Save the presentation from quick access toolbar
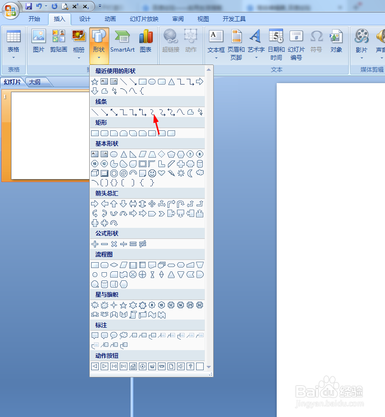Screen dimensions: 385x417 pyautogui.click(x=29, y=6)
